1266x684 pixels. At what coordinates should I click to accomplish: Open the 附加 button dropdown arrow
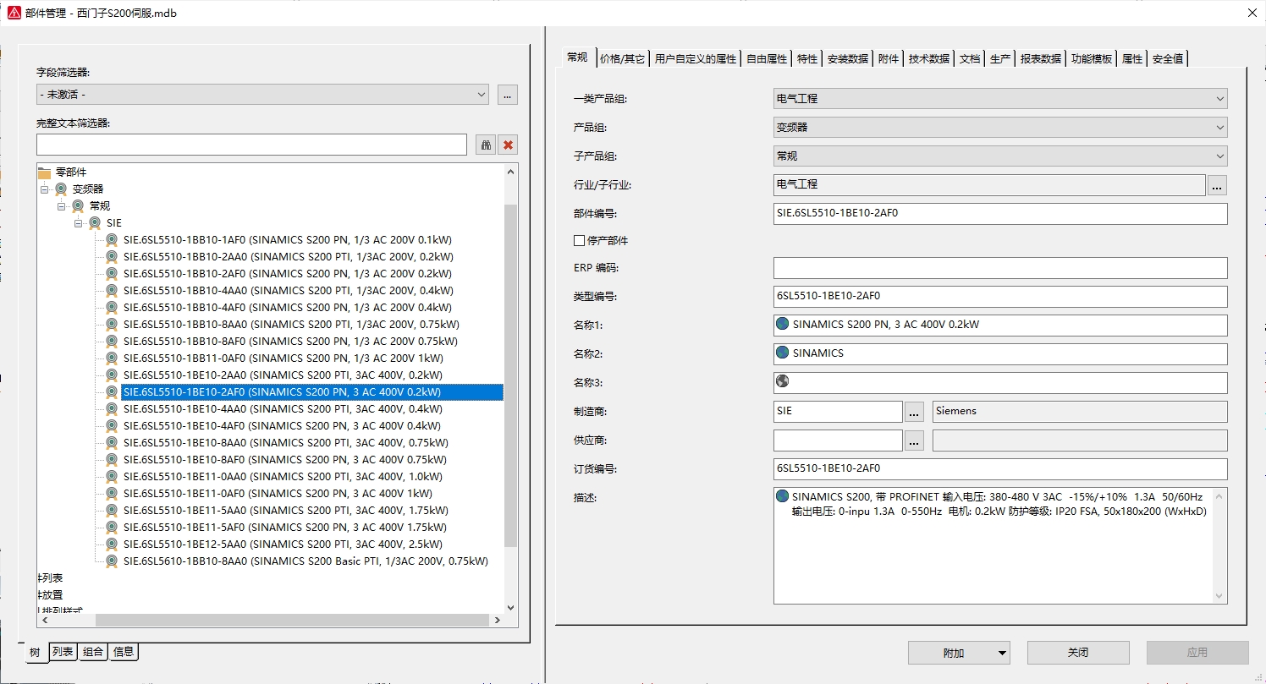point(1003,653)
